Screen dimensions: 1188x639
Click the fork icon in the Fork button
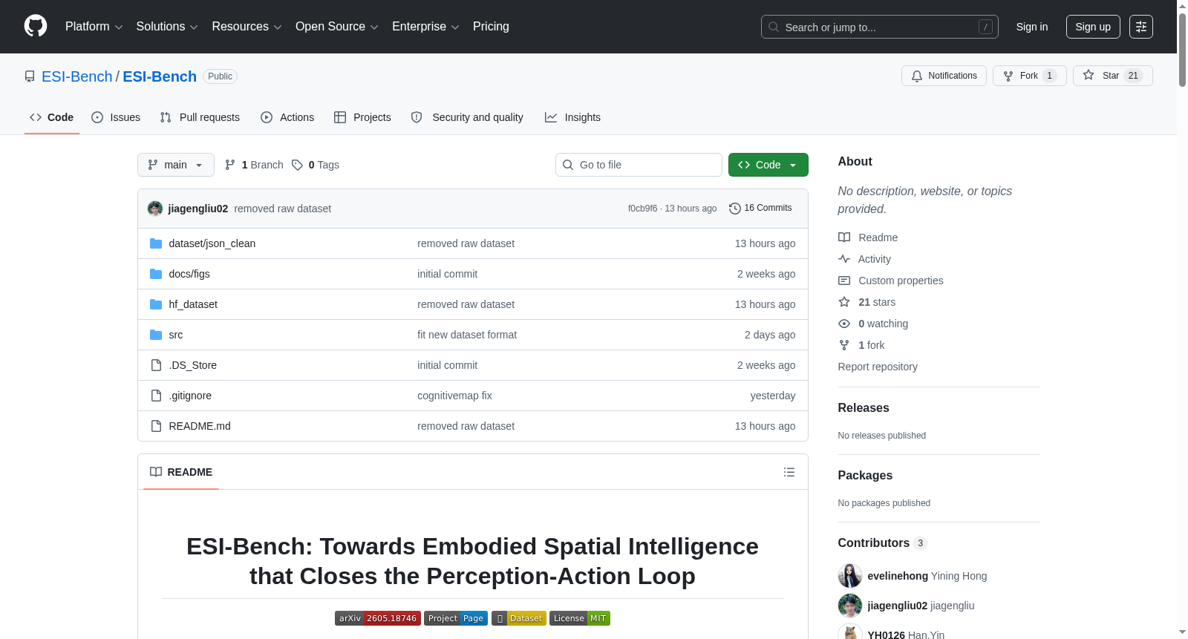click(x=1008, y=76)
